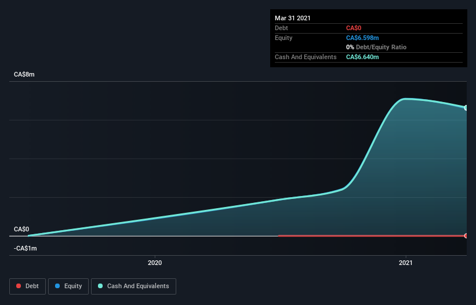This screenshot has width=476, height=305.
Task: Select the 2021 x-axis label
Action: tap(406, 263)
